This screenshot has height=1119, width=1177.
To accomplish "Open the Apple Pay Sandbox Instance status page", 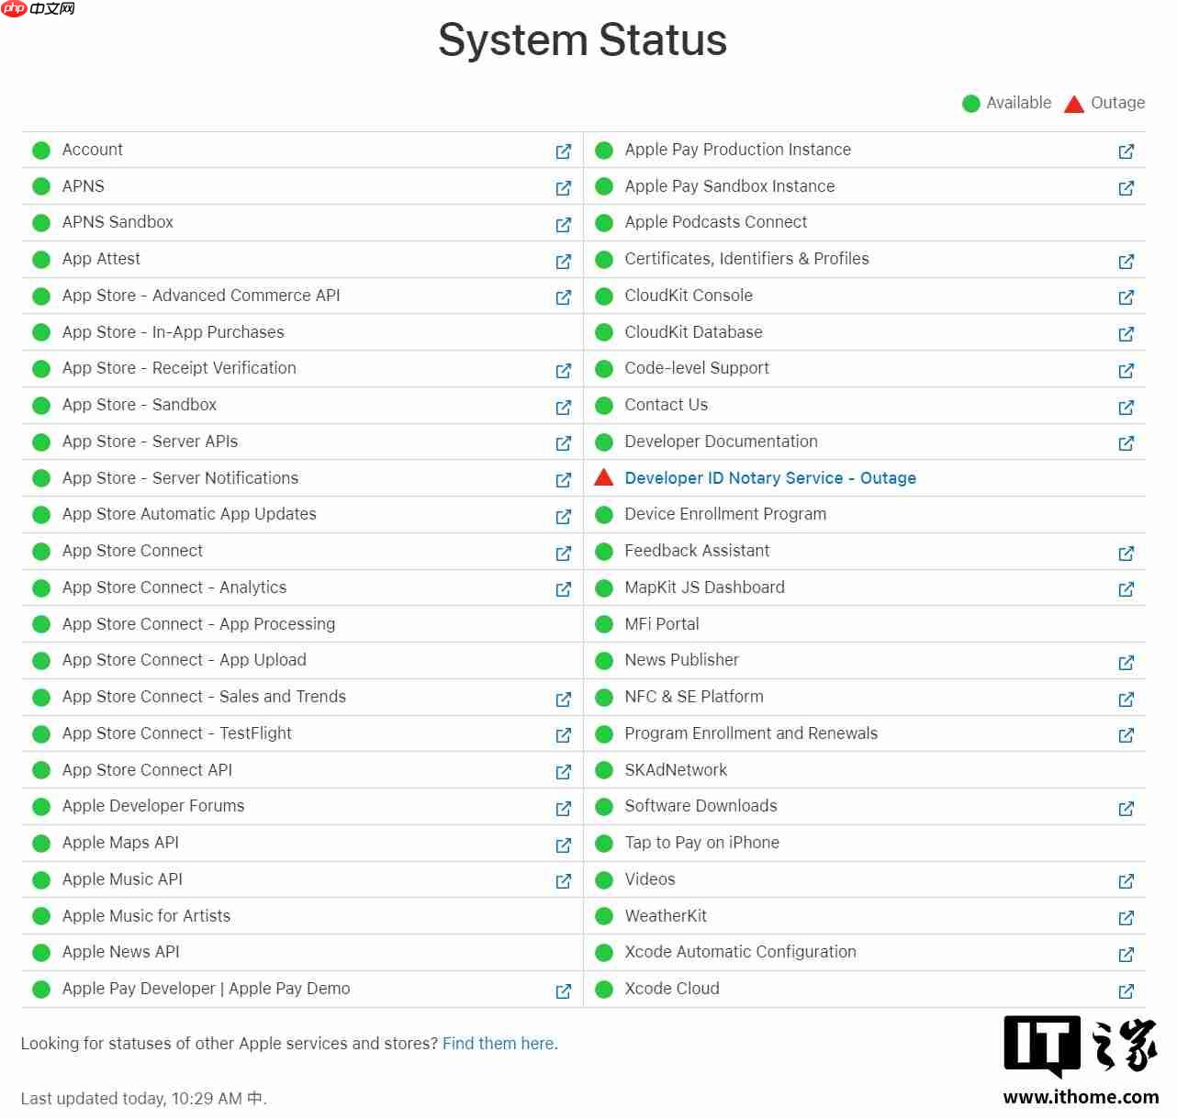I will point(1126,187).
